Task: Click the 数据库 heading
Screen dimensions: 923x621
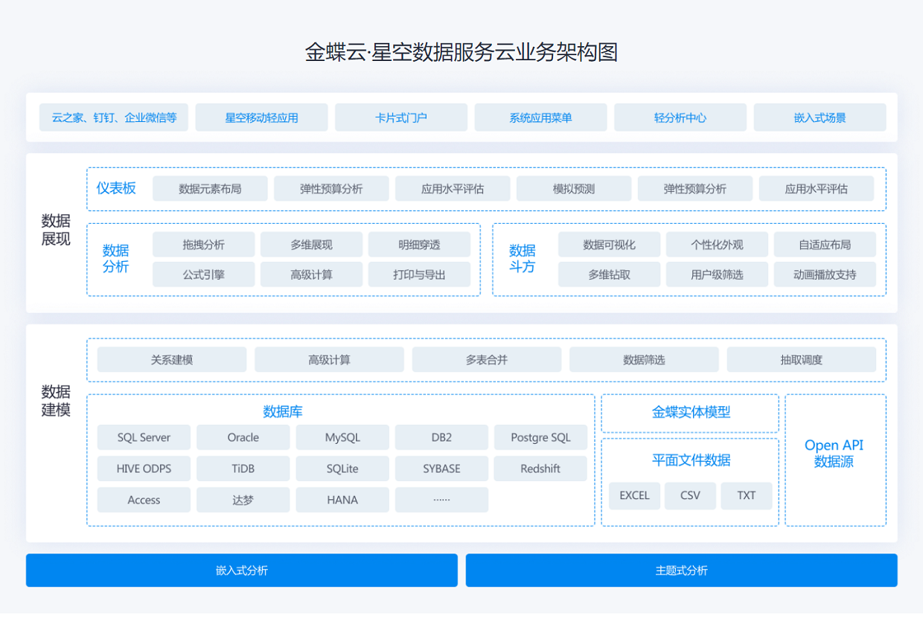Action: tap(283, 412)
